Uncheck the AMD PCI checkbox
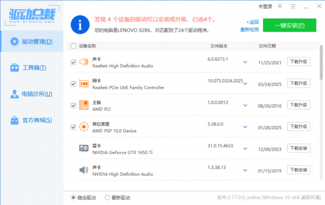 coord(74,106)
